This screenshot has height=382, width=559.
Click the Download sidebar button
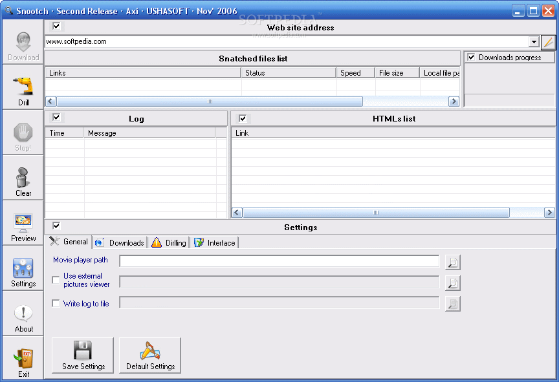23,42
